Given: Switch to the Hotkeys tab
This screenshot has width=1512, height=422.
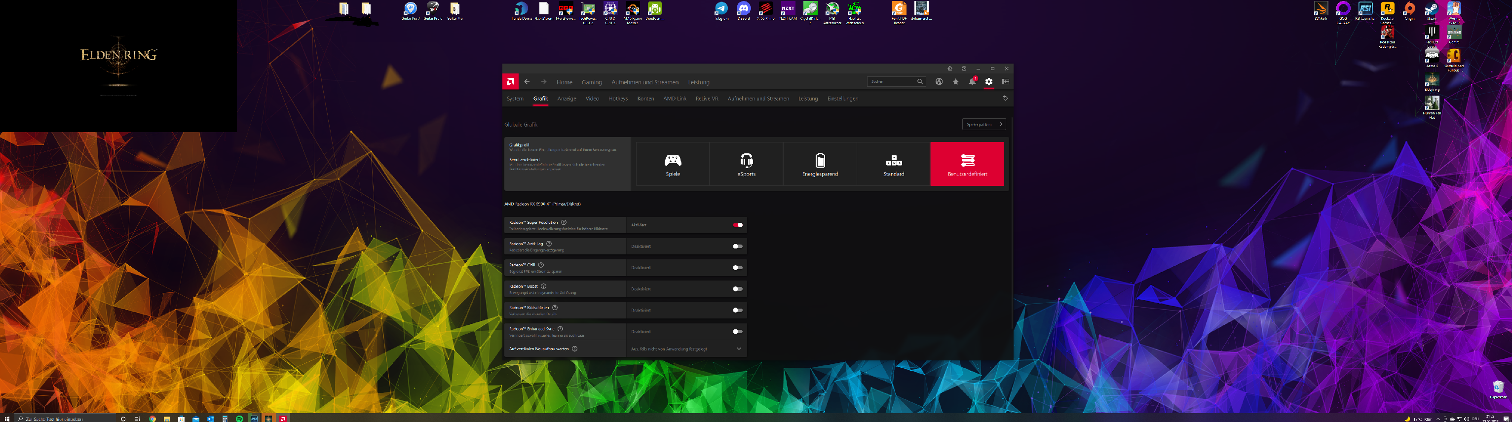Looking at the screenshot, I should click(x=618, y=99).
